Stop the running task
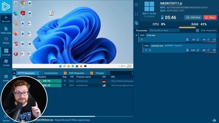Image resolution: width=219 pixels, height=123 pixels. 210,17
